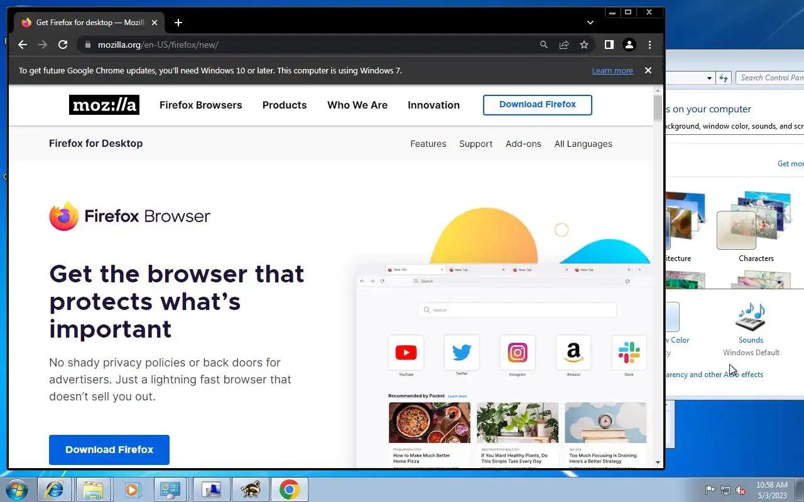Expand the Chrome tab search chevron
This screenshot has height=502, width=804.
pos(590,23)
